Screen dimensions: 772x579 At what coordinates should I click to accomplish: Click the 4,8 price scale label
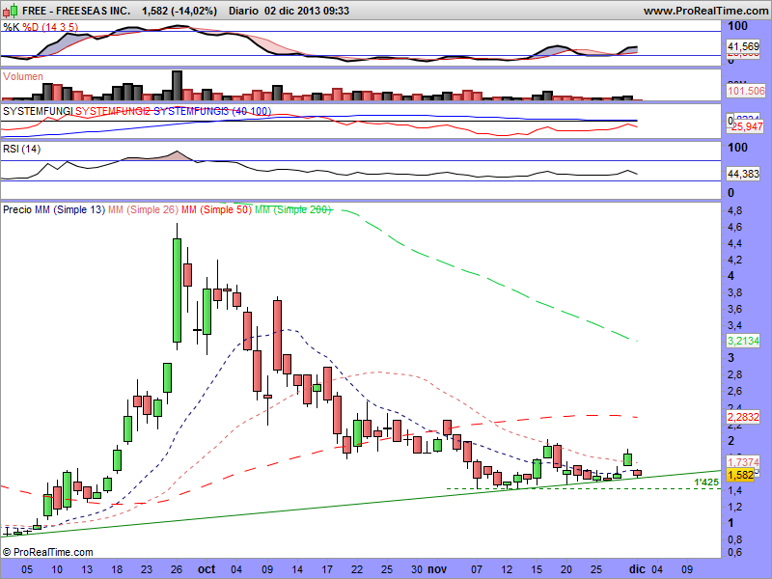(x=735, y=210)
